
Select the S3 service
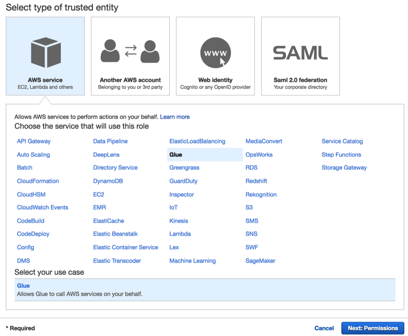pyautogui.click(x=249, y=208)
